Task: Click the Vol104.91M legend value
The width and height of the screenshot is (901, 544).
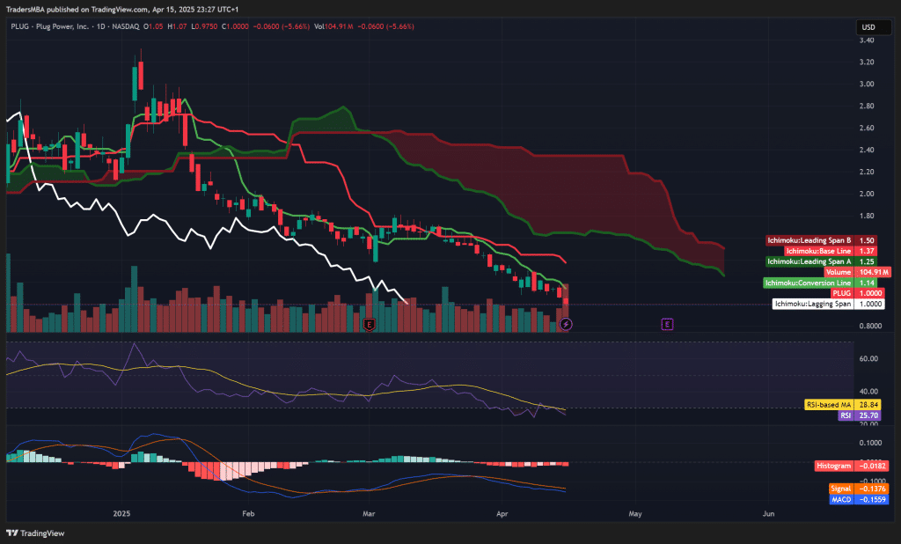Action: tap(333, 26)
